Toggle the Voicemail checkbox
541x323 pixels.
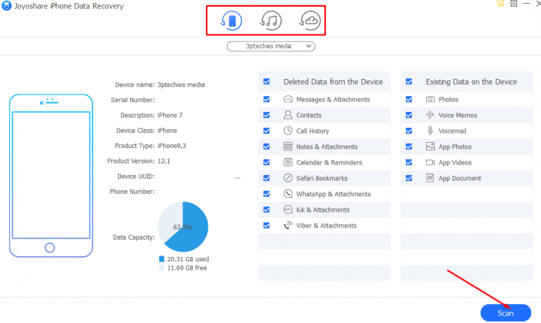[409, 131]
